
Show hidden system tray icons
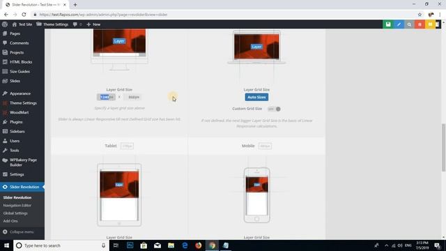click(386, 245)
